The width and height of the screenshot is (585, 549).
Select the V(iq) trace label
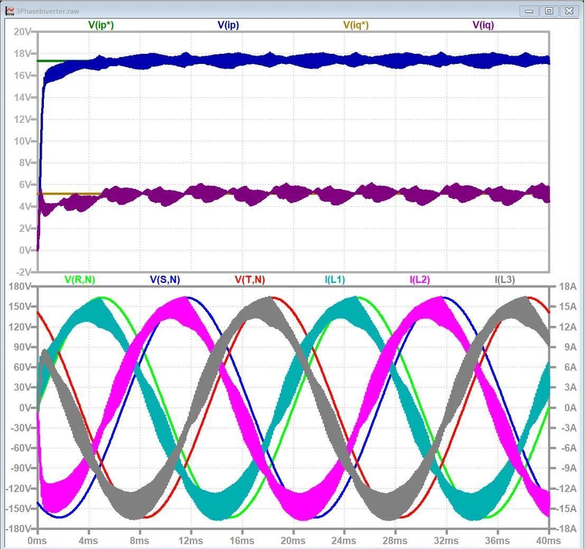coord(483,25)
